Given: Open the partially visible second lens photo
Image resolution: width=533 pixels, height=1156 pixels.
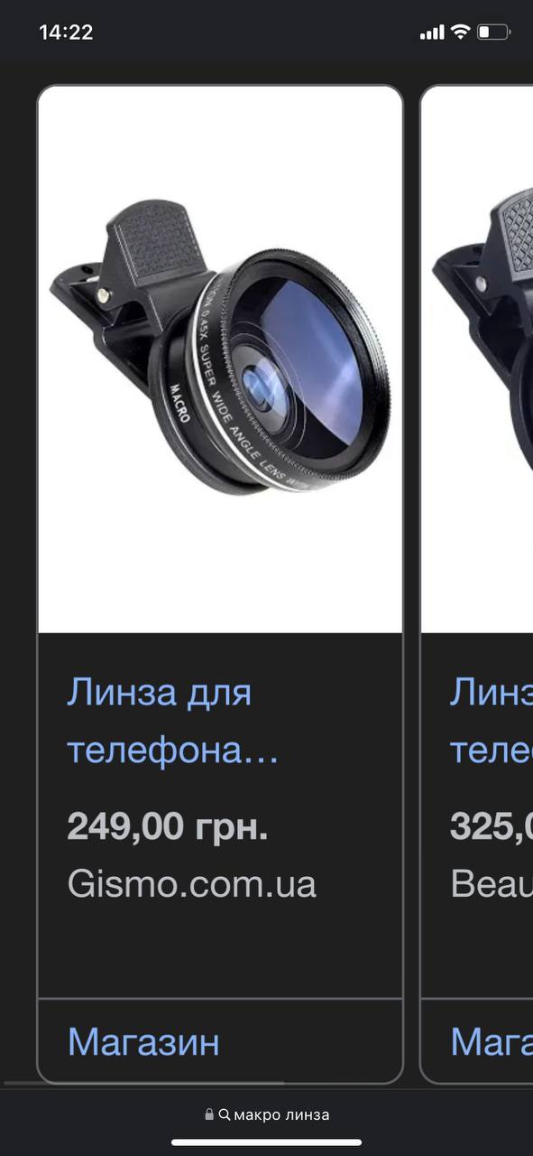Looking at the screenshot, I should pos(477,359).
